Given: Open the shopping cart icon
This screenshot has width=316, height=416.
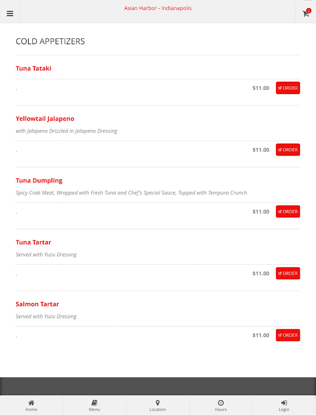Looking at the screenshot, I should (306, 14).
